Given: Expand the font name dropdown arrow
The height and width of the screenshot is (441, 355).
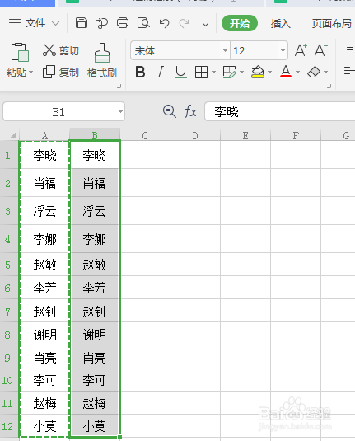Looking at the screenshot, I should coord(225,50).
